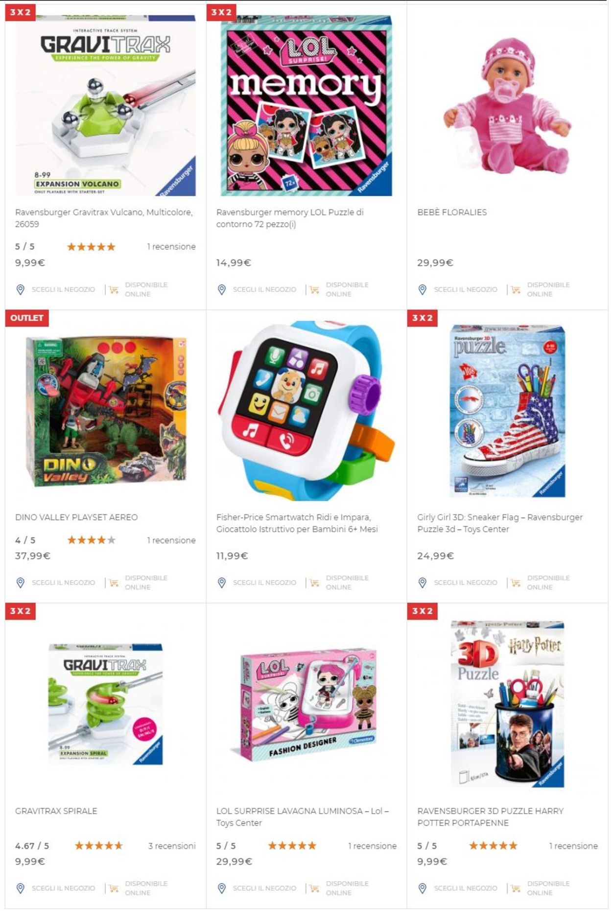Open the Ravensburger Gravitrax Vulcano product title
612x911 pixels.
(x=104, y=218)
